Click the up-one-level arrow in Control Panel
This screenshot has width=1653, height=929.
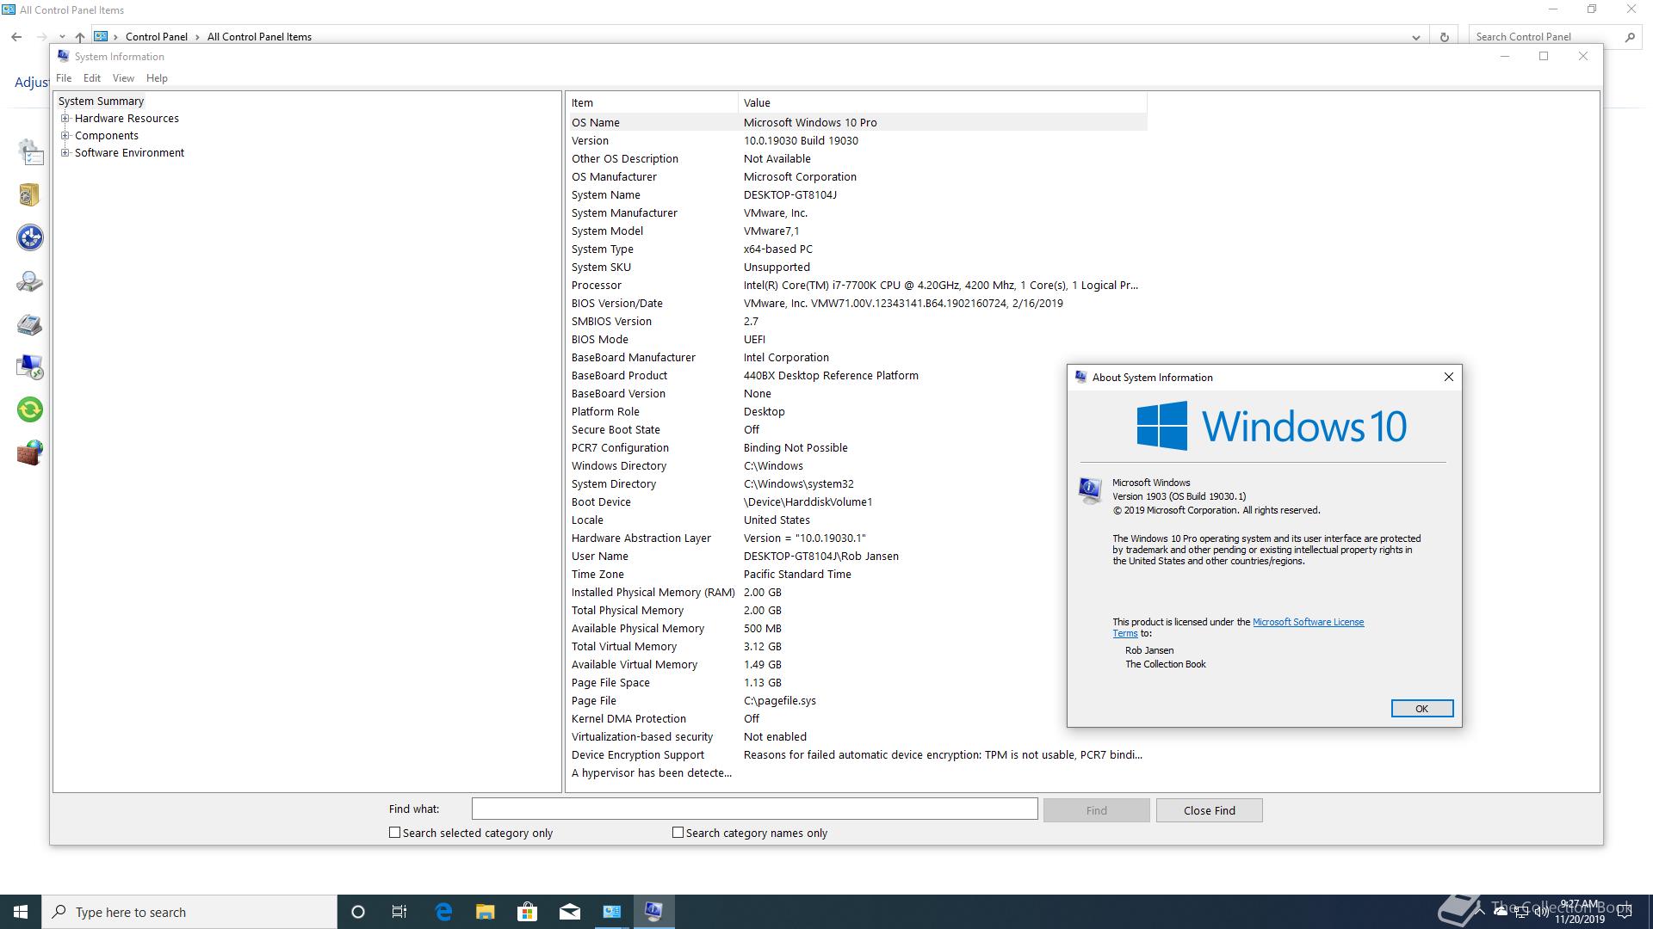click(80, 37)
